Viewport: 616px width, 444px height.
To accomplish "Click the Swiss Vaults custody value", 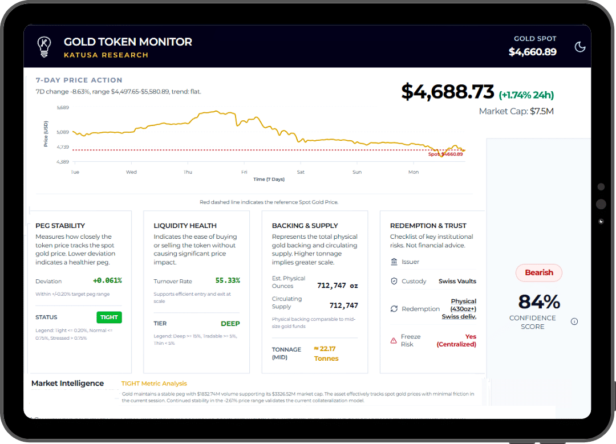I will 457,281.
